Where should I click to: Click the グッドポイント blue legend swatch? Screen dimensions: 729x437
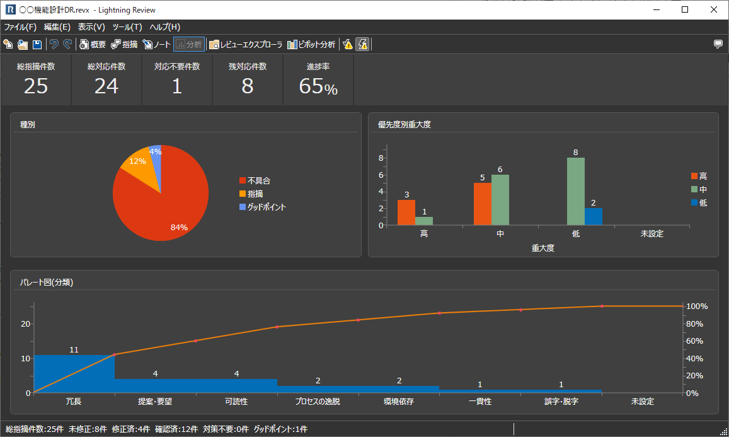(x=242, y=207)
